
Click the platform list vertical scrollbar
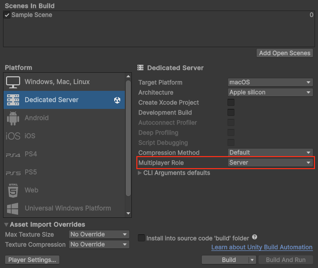click(x=128, y=136)
